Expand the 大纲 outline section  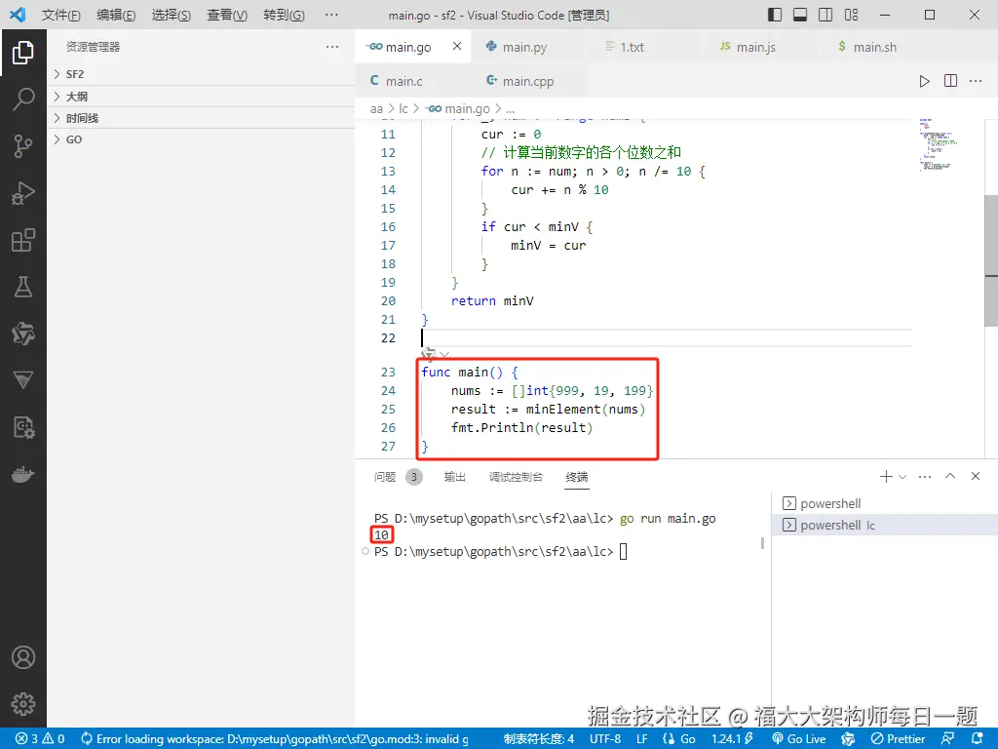(x=201, y=97)
